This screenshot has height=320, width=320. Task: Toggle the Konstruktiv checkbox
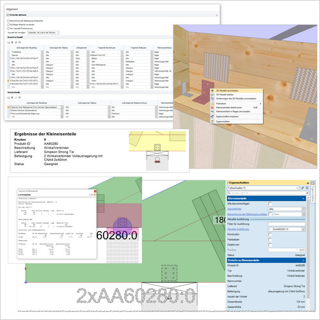[270, 234]
